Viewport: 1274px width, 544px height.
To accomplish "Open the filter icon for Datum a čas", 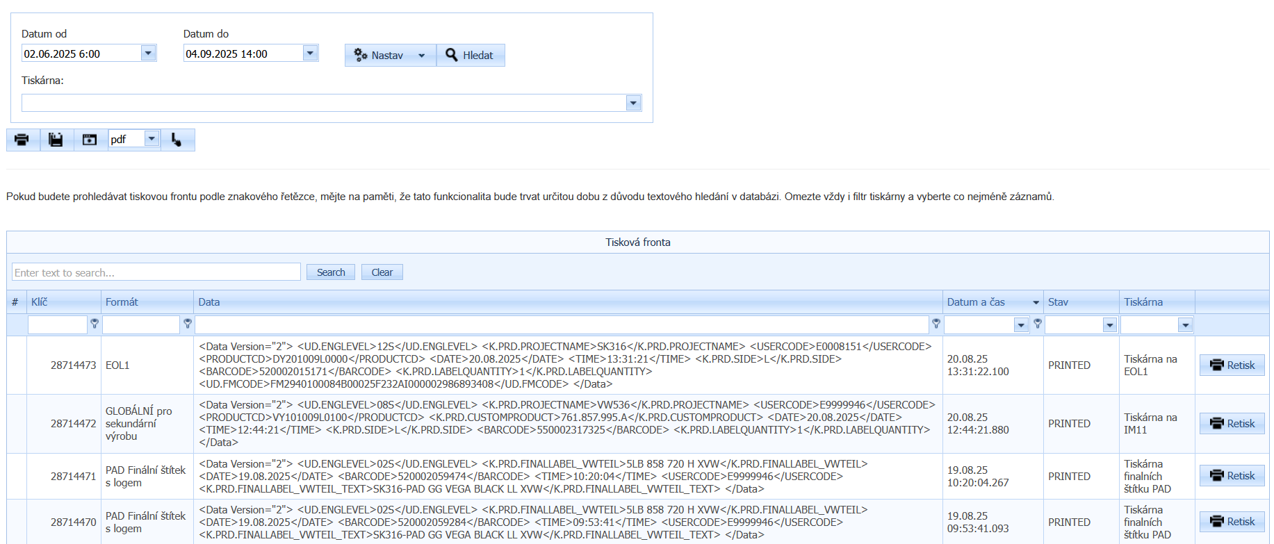I will tap(1037, 324).
